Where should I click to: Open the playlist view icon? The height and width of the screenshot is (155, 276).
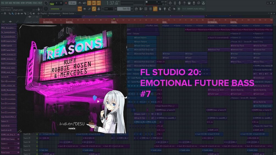click(136, 9)
